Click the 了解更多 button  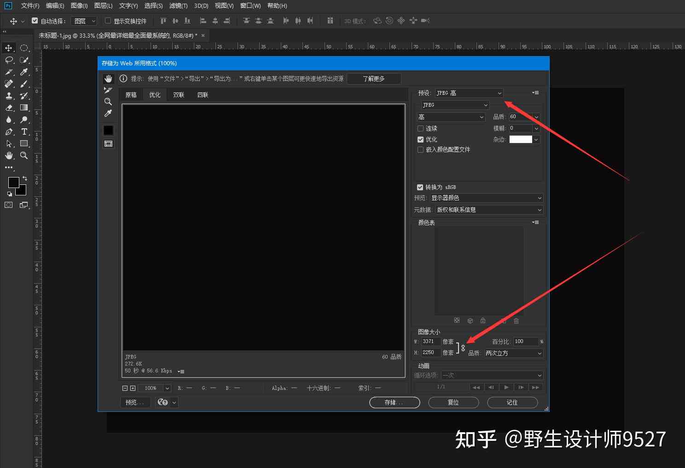pyautogui.click(x=374, y=79)
